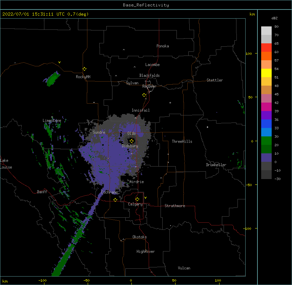Screen dimensions: 292x285
Task: Click the RedDeer city label
Action: click(149, 86)
